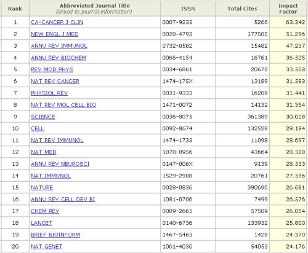Image resolution: width=308 pixels, height=253 pixels.
Task: Click total cites value 5266
Action: coord(261,22)
